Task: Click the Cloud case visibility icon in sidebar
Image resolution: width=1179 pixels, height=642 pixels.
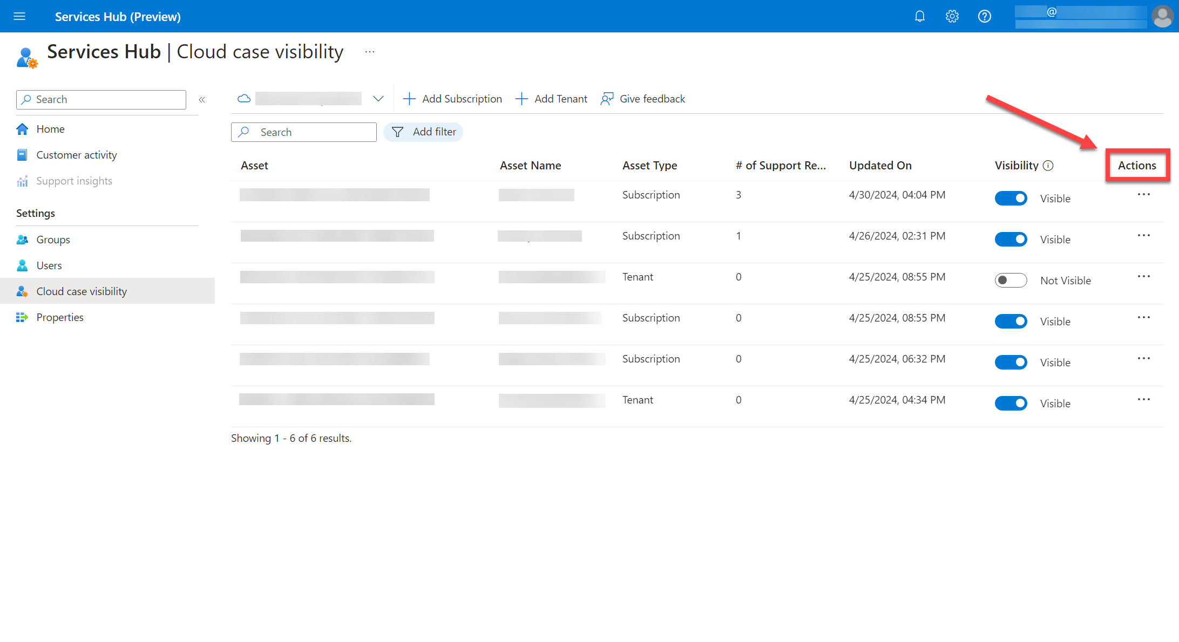Action: [22, 291]
